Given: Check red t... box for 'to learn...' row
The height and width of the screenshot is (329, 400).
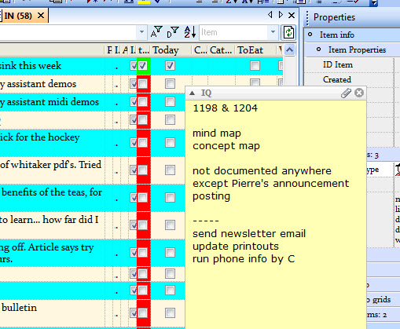Looking at the screenshot, I should point(143,225).
